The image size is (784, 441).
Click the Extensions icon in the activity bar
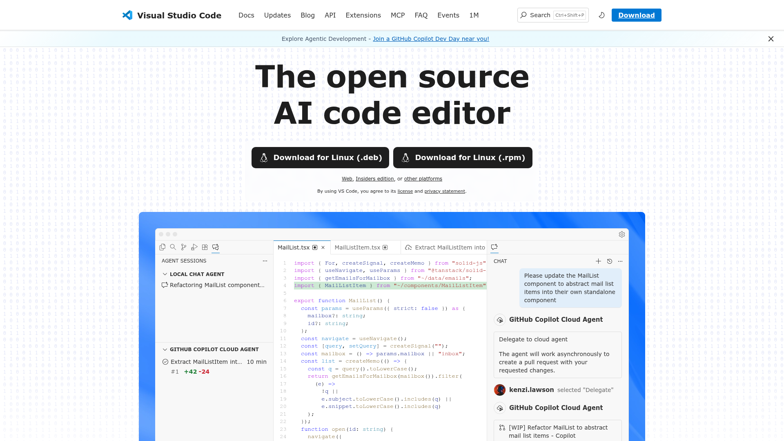[205, 247]
